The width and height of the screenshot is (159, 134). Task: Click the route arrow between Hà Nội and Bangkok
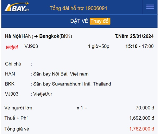click(x=36, y=36)
